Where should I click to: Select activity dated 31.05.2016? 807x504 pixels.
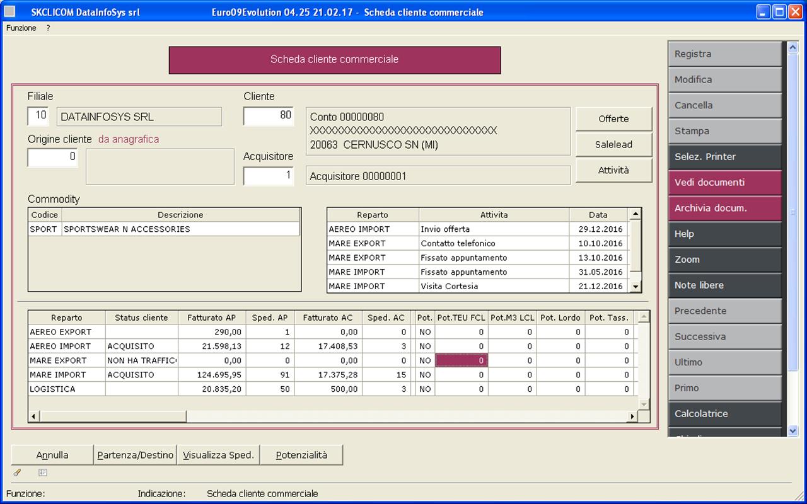[478, 272]
